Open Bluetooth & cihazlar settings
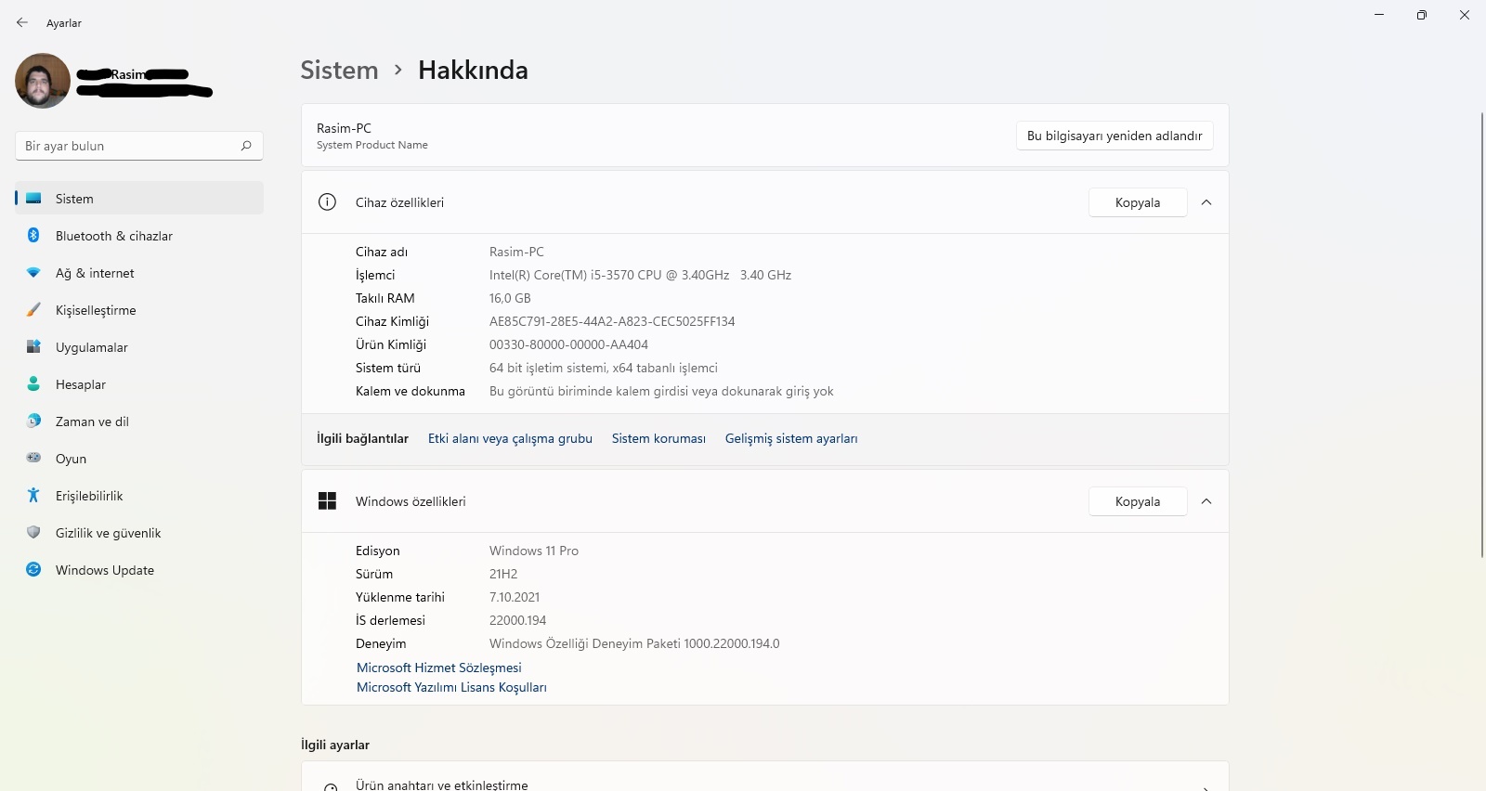Image resolution: width=1486 pixels, height=791 pixels. coord(139,236)
